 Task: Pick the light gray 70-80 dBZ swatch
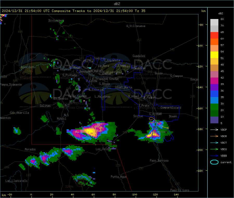214,22
